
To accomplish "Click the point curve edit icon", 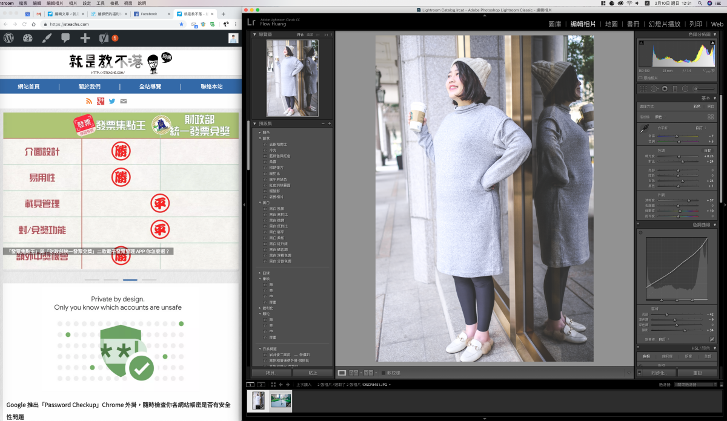I will coord(712,339).
